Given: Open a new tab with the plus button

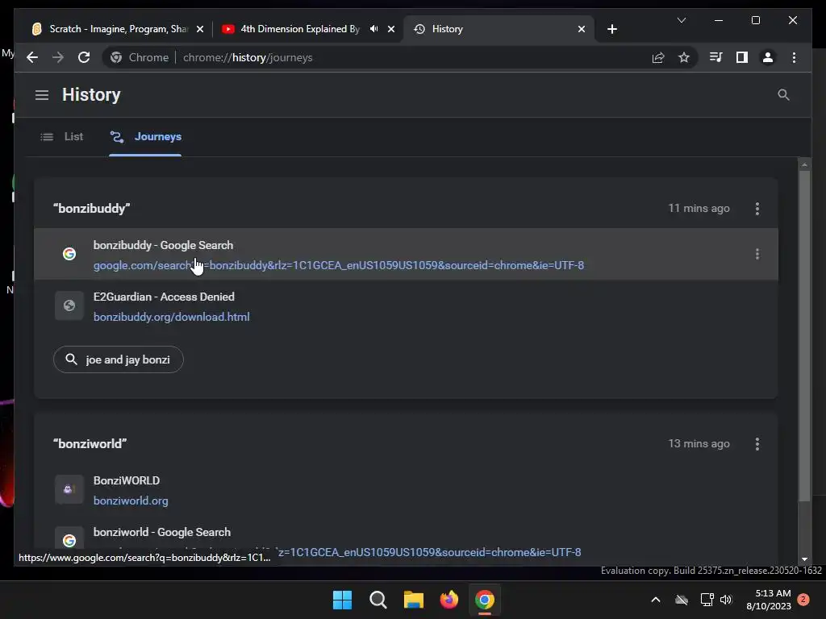Looking at the screenshot, I should (611, 29).
